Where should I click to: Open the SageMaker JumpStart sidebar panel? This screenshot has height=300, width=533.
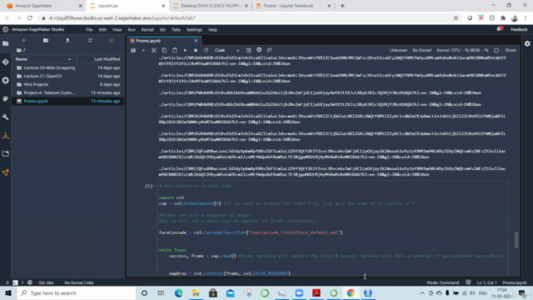tap(6, 172)
